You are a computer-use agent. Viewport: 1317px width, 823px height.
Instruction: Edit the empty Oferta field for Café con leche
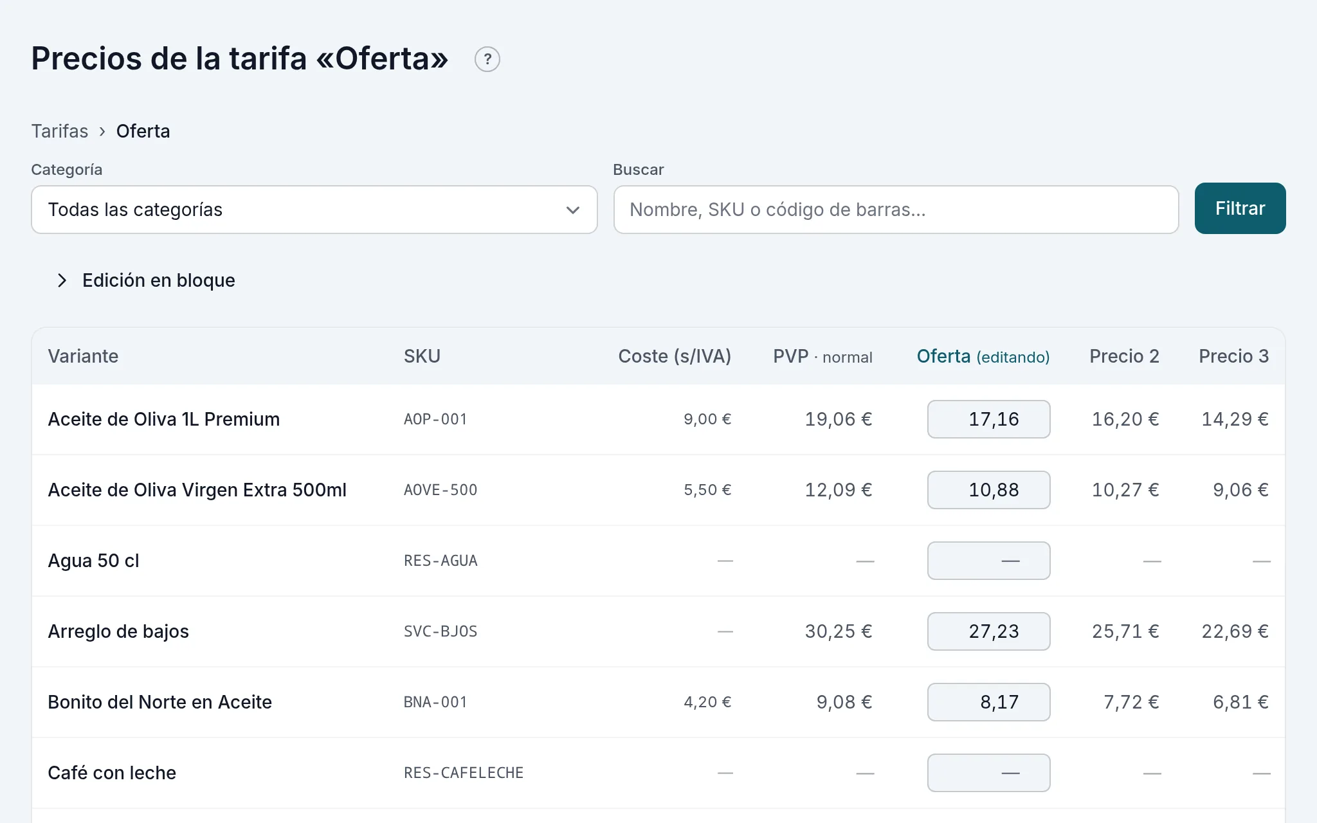[988, 773]
